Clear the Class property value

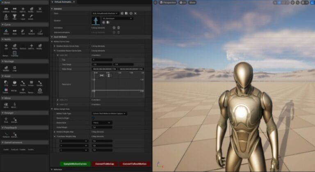tap(135, 13)
